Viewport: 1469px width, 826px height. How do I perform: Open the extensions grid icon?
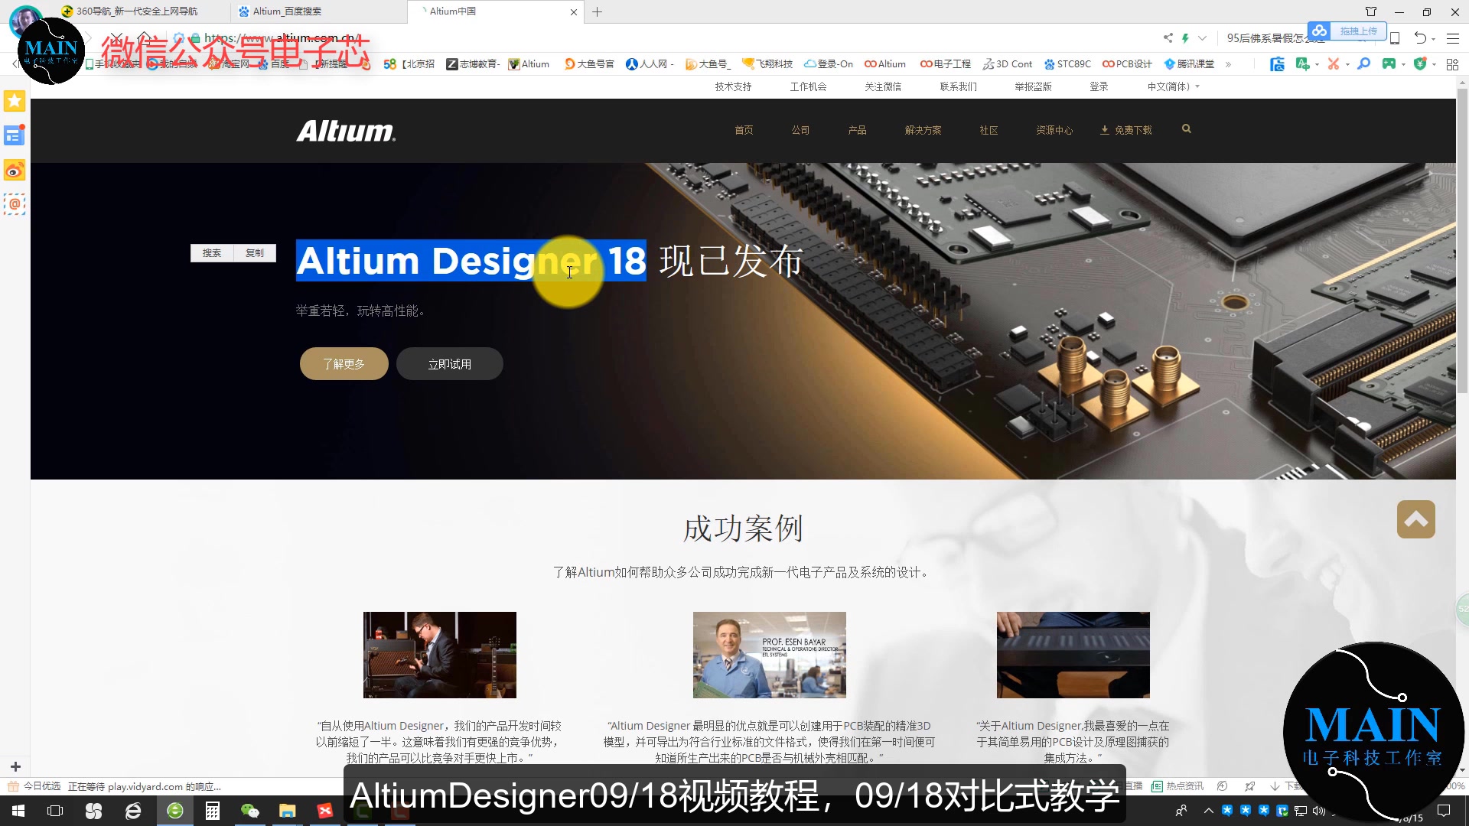(x=1452, y=64)
